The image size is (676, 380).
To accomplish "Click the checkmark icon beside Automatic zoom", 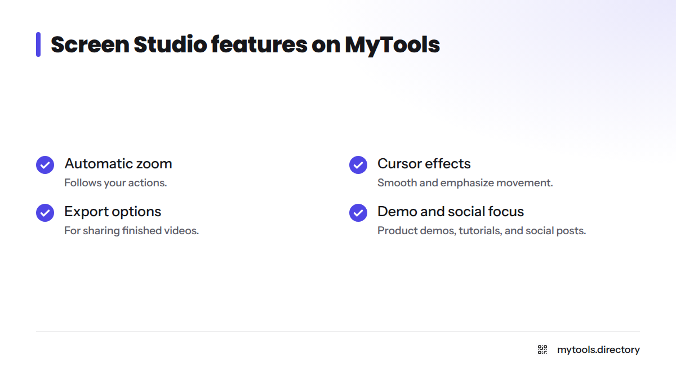I will click(45, 165).
